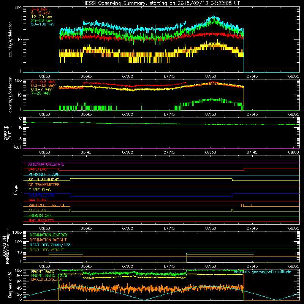The width and height of the screenshot is (304, 304).
Task: Click the DECIMATION ENERGY or weight axis title
Action: coord(6,247)
